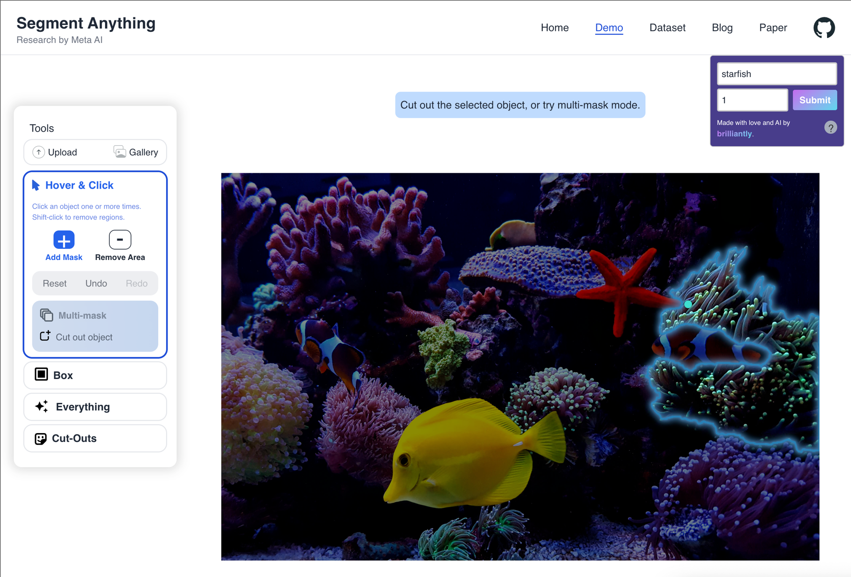Click the Box tool square icon
The width and height of the screenshot is (851, 577).
point(41,374)
